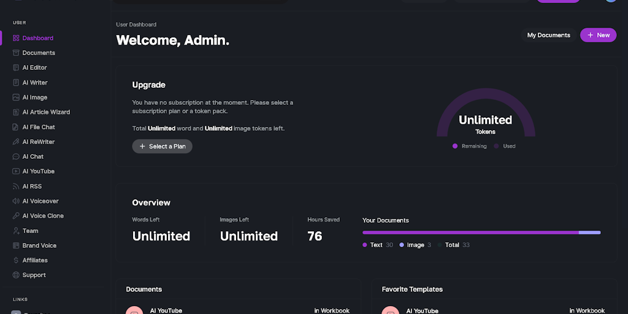628x314 pixels.
Task: Click the Your Documents progress bar
Action: tap(481, 232)
